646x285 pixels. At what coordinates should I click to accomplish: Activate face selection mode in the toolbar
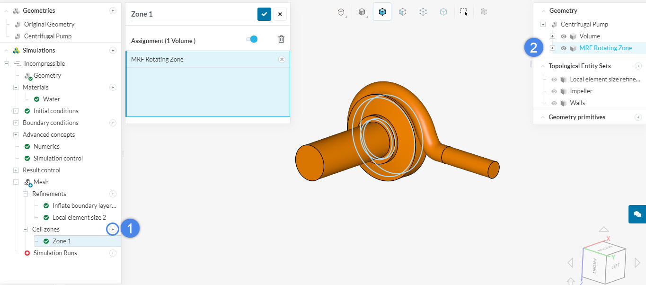pyautogui.click(x=402, y=12)
